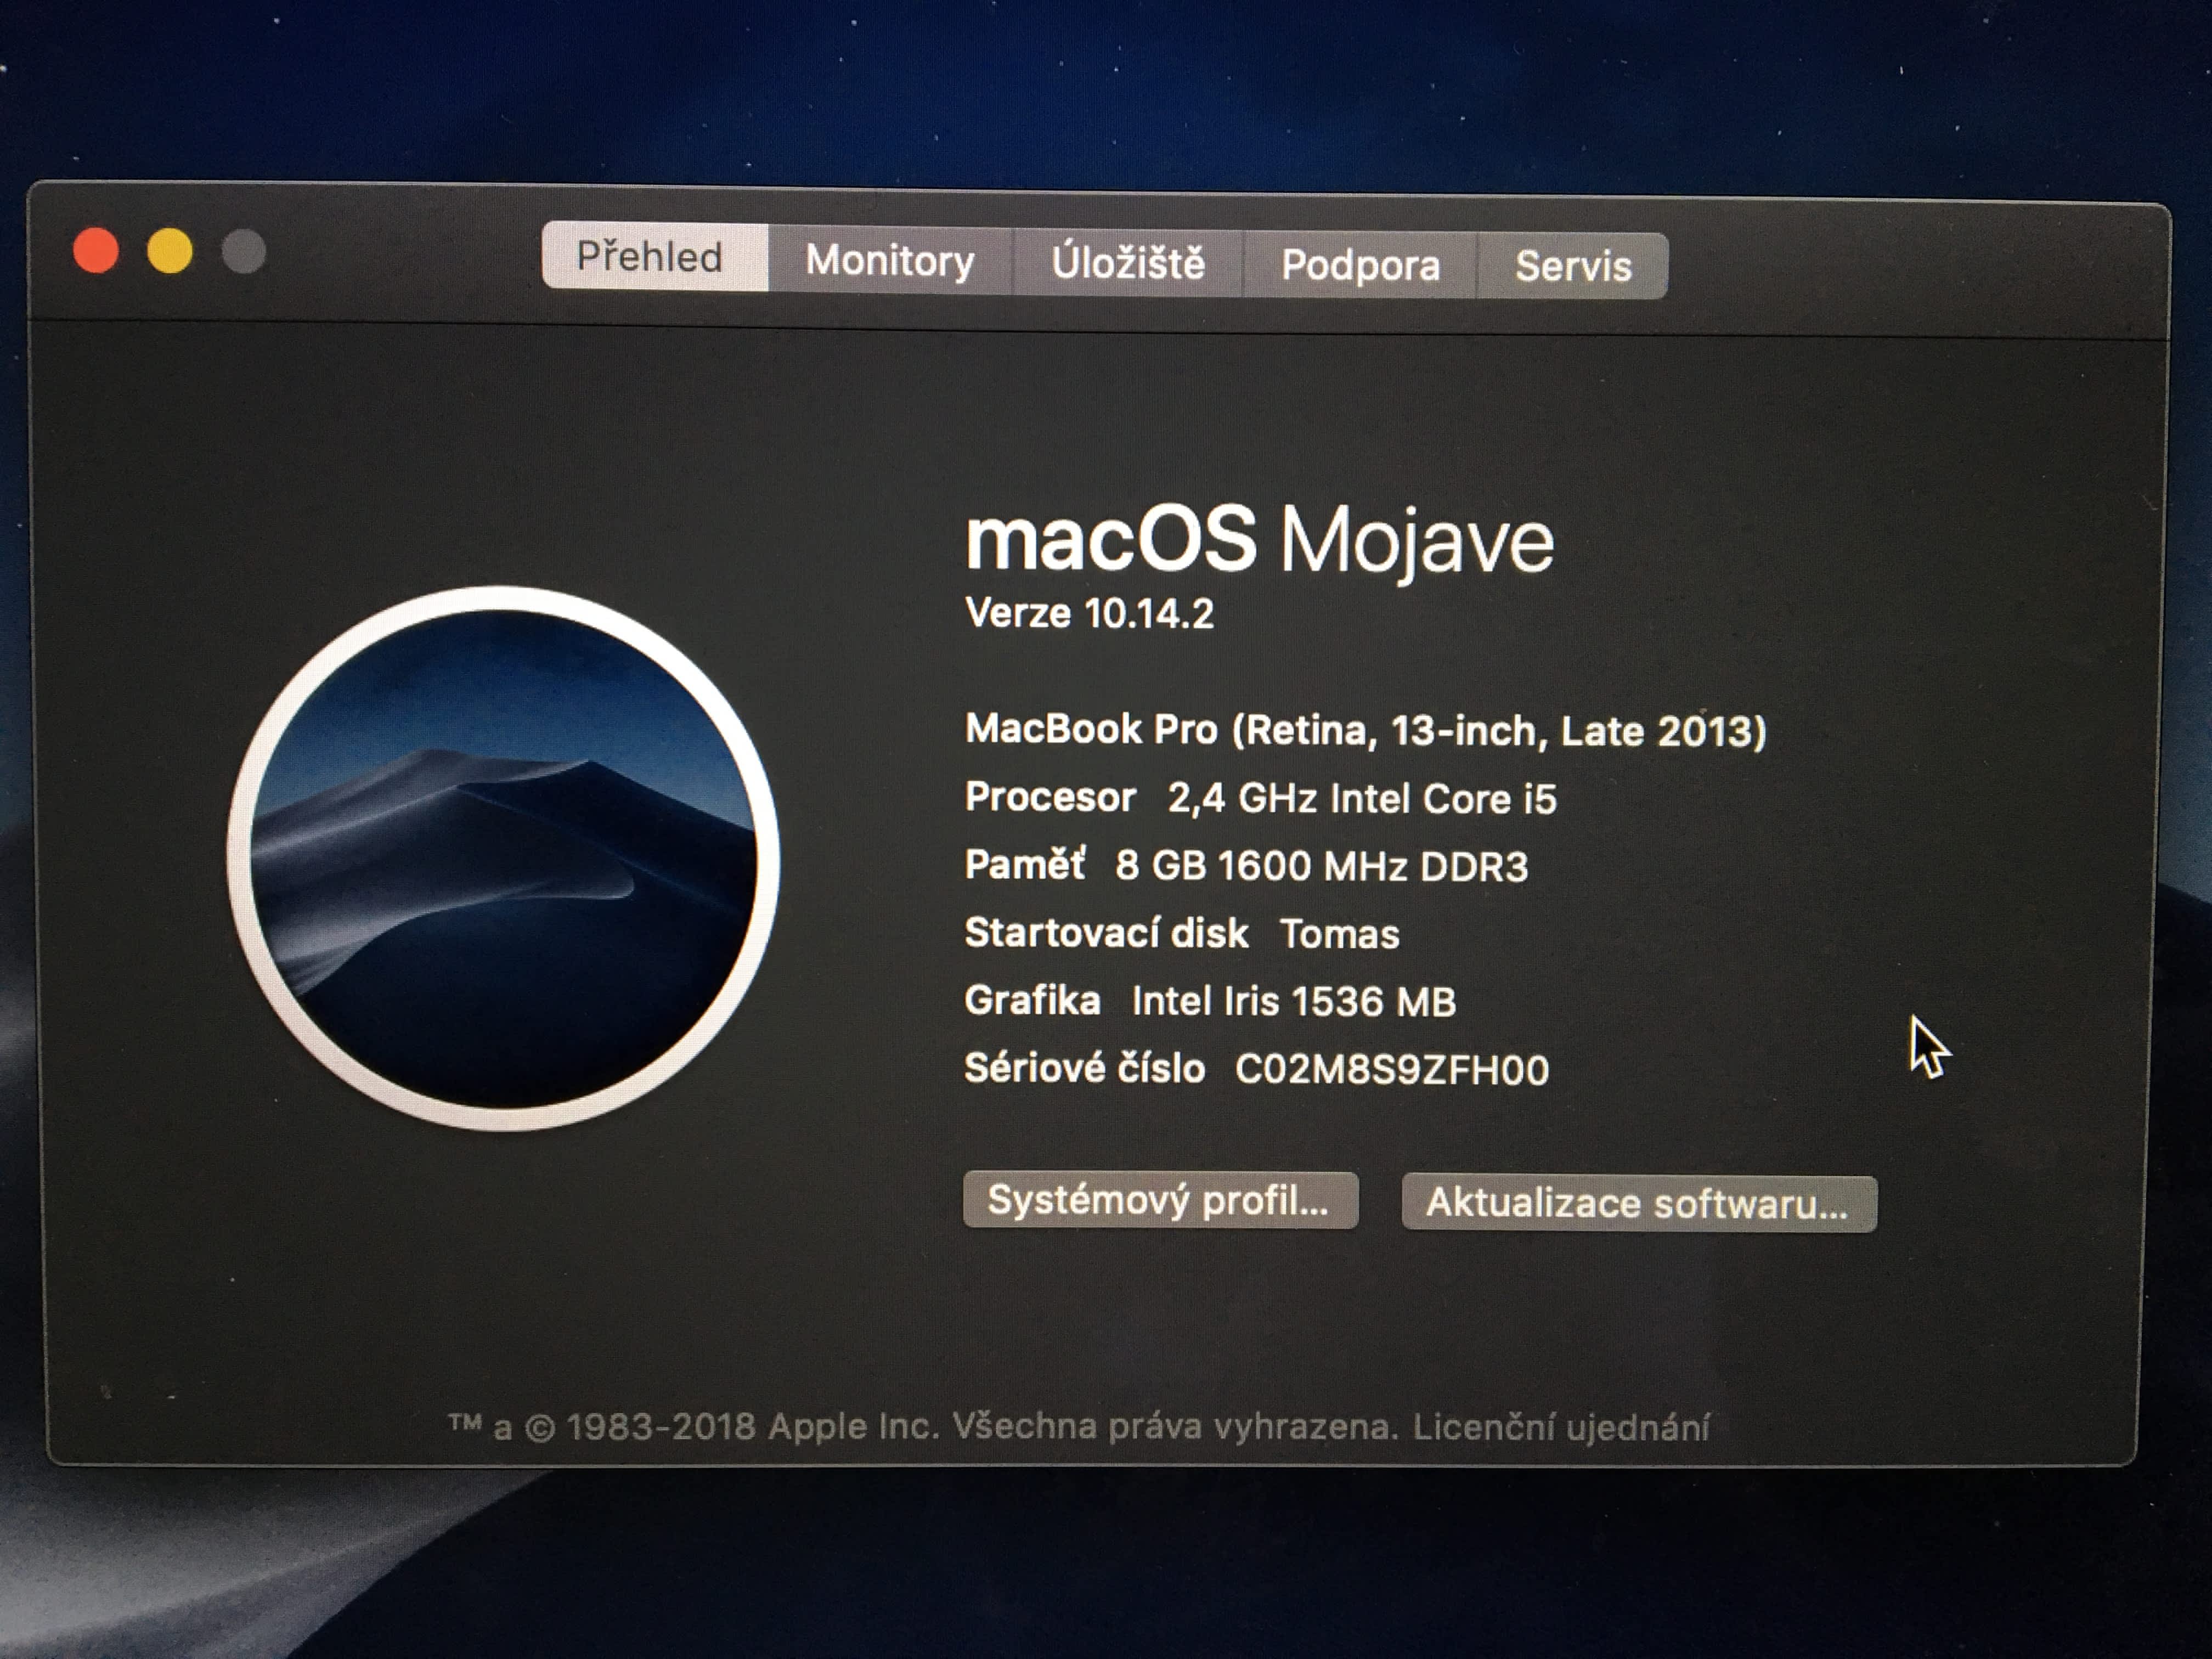Click the Grafika Intel Iris line
The height and width of the screenshot is (1659, 2212).
click(1209, 1001)
